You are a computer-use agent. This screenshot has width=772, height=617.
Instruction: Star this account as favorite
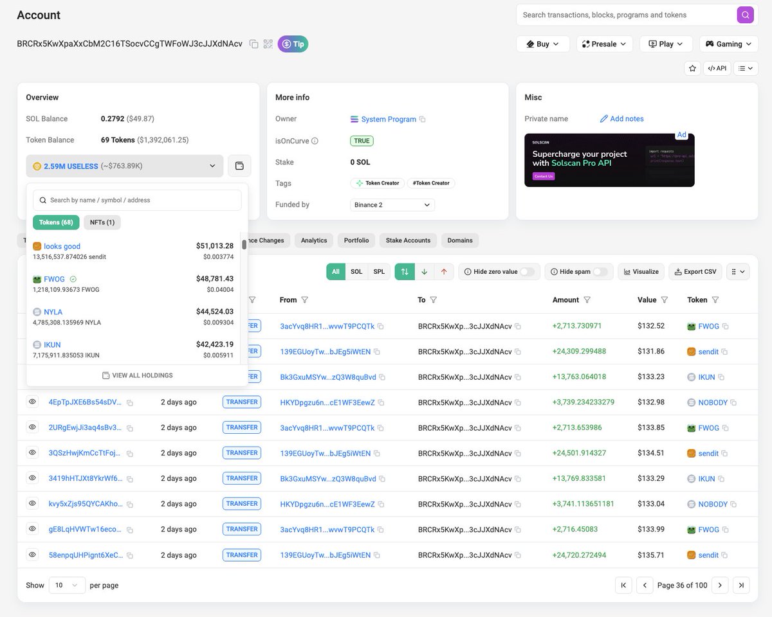(692, 68)
